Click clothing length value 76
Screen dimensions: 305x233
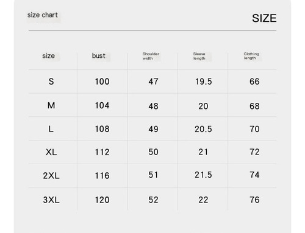tap(254, 200)
